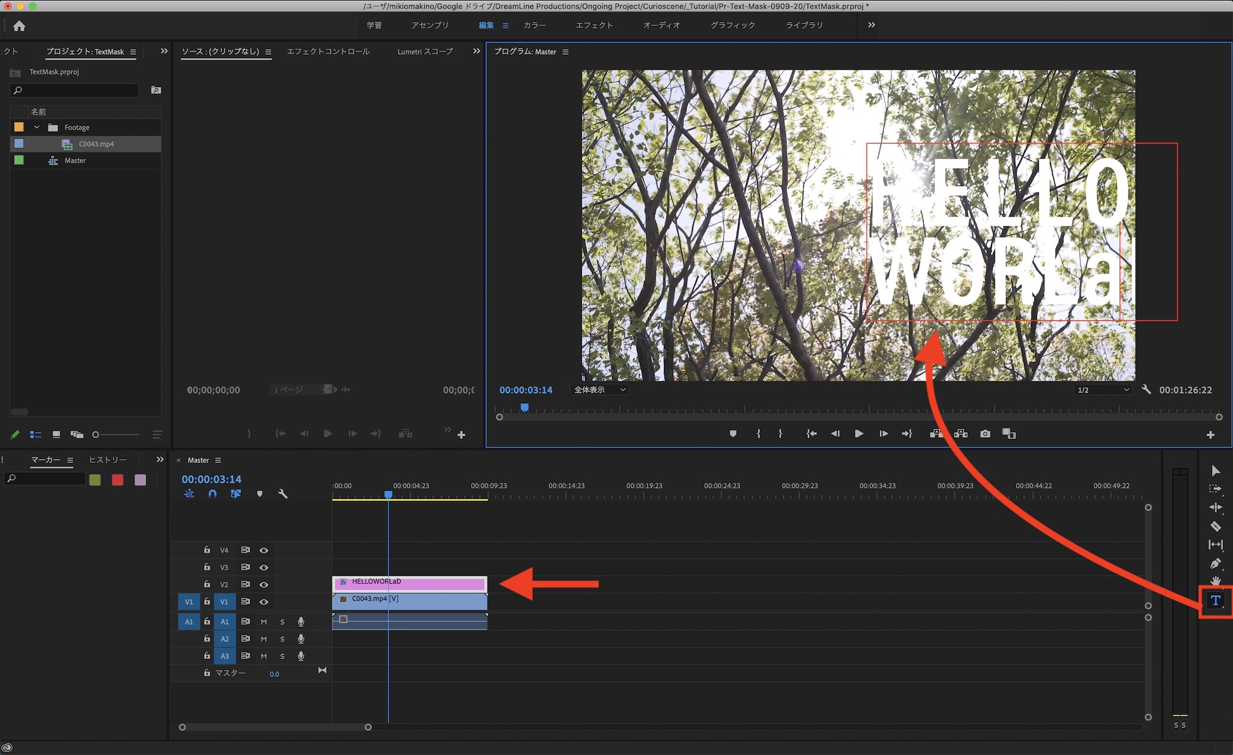Click the violet label color swatch in Markers
Image resolution: width=1233 pixels, height=755 pixels.
[141, 480]
